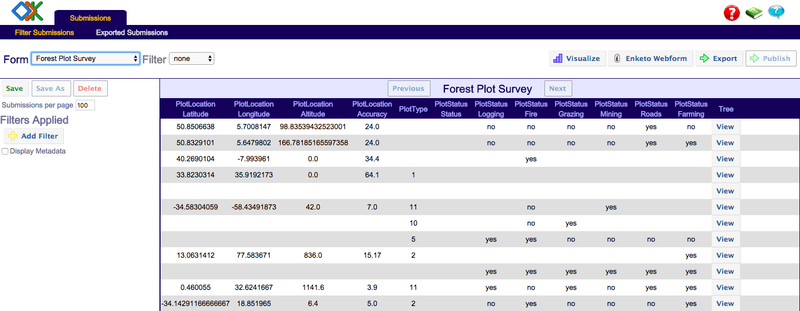The height and width of the screenshot is (311, 800).
Task: Click the Tree column header
Action: (x=726, y=109)
